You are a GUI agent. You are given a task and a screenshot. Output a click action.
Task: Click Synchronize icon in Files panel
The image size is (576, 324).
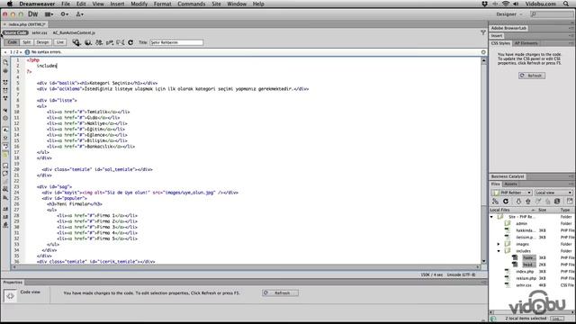[x=557, y=202]
